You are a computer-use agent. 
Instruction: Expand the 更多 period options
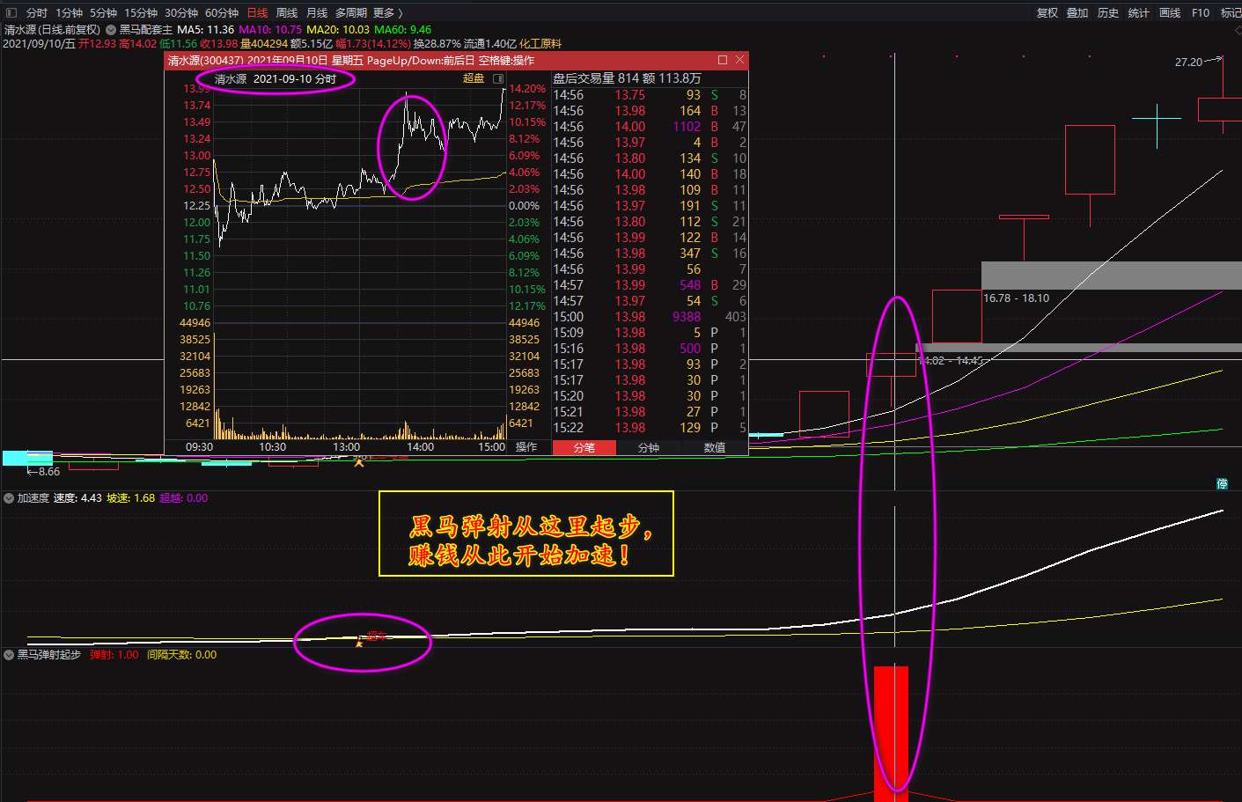387,13
